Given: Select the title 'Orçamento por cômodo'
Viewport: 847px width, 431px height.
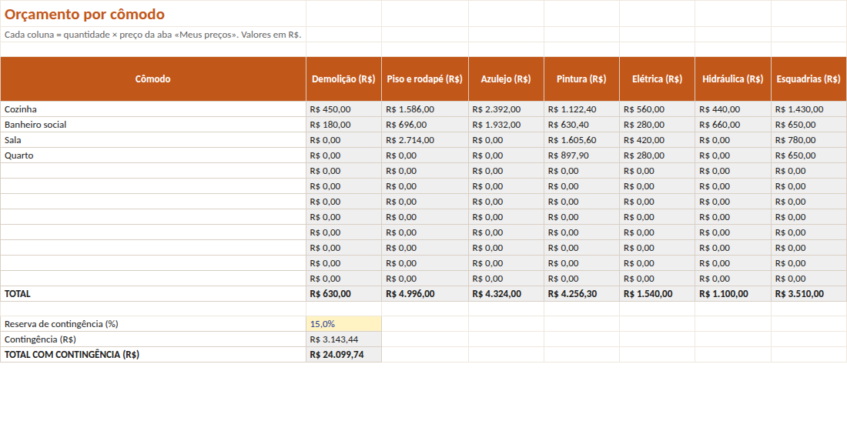Looking at the screenshot, I should [85, 15].
